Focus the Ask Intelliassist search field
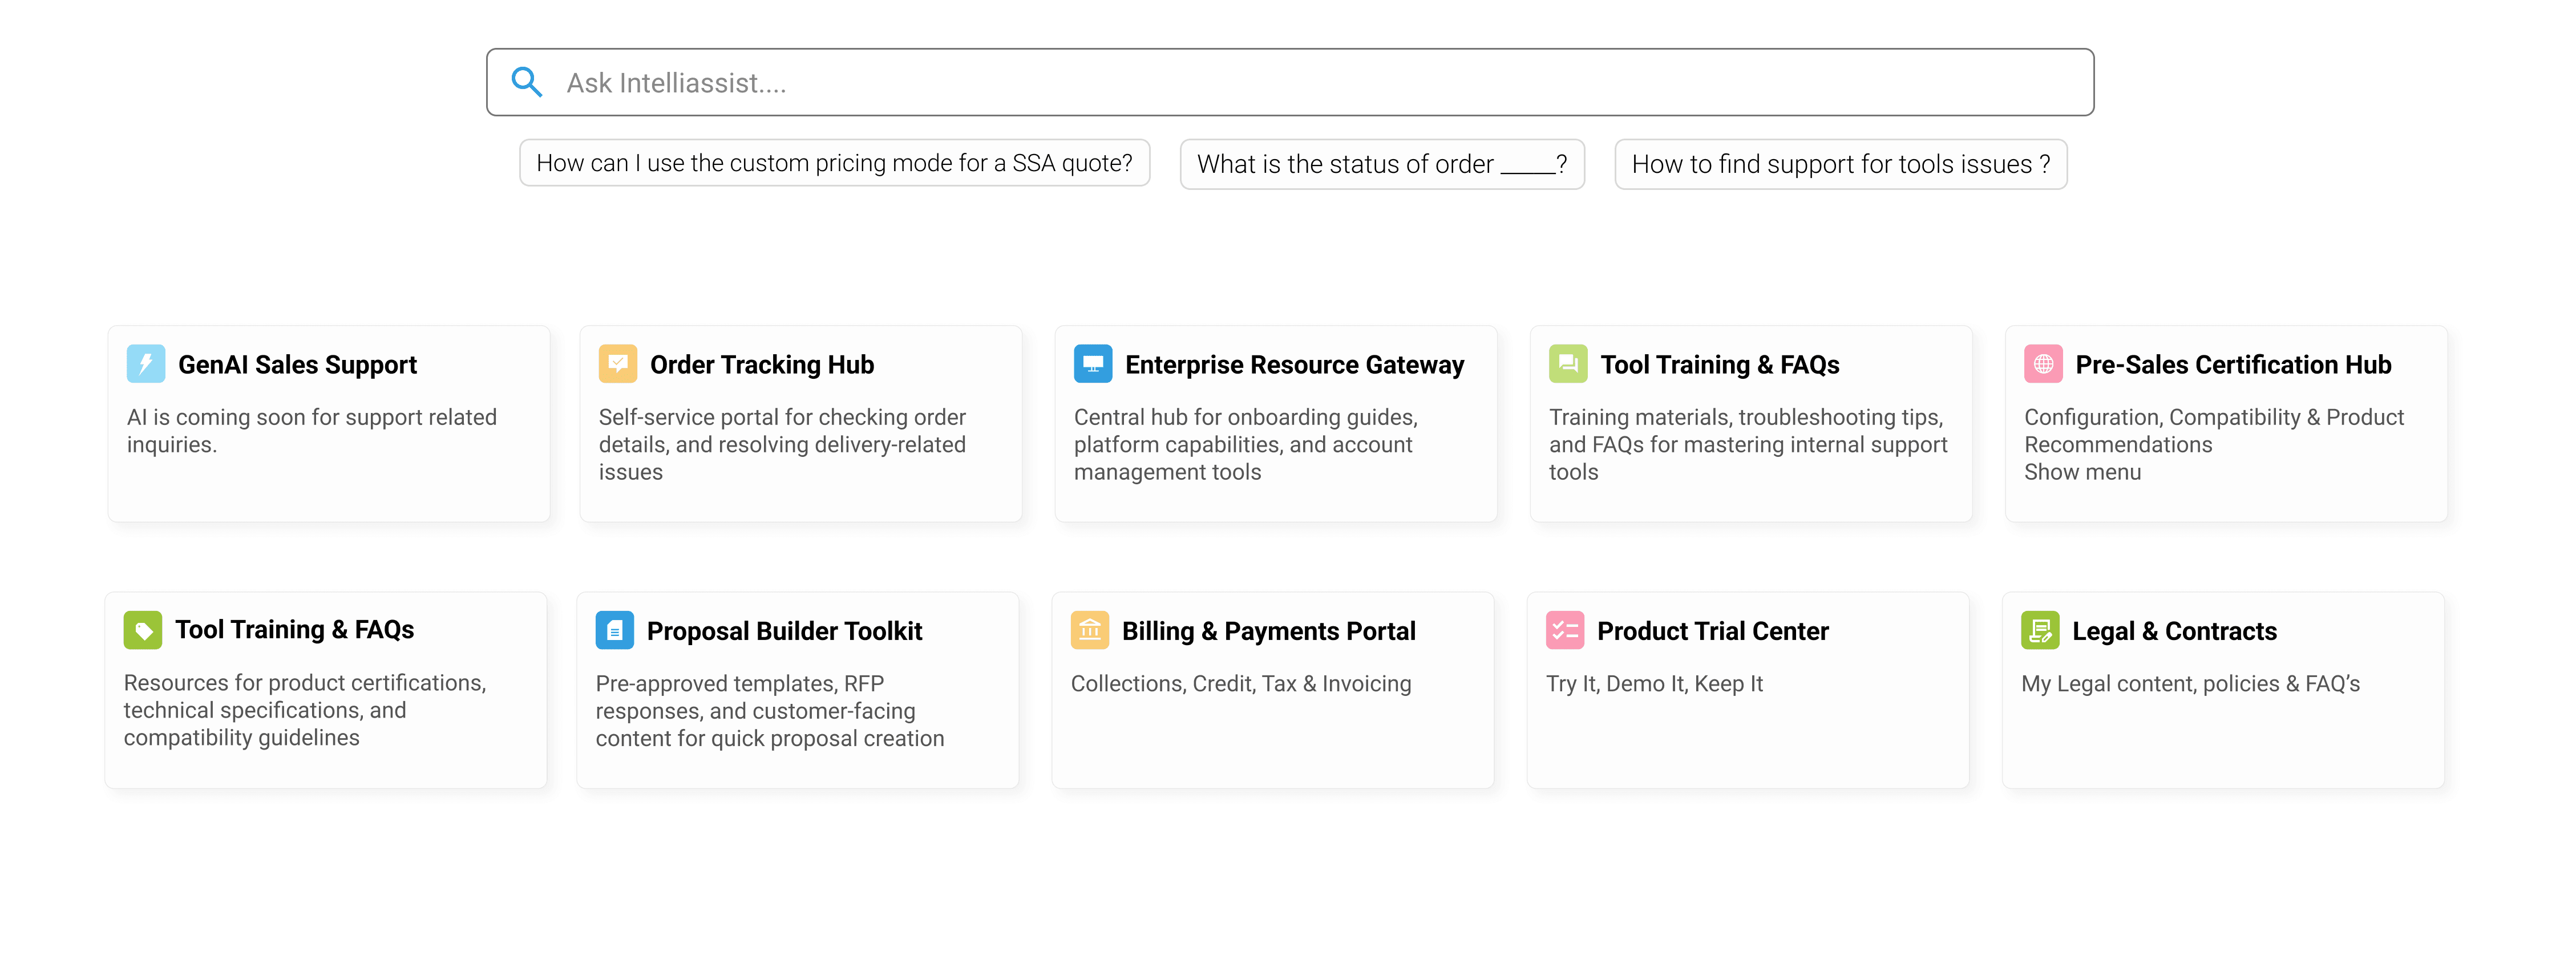The image size is (2576, 972). pyautogui.click(x=1290, y=82)
